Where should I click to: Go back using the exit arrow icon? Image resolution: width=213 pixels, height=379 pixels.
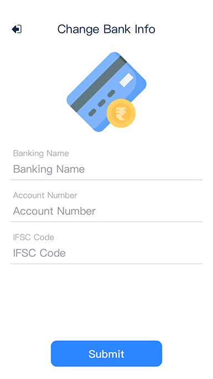tap(17, 29)
